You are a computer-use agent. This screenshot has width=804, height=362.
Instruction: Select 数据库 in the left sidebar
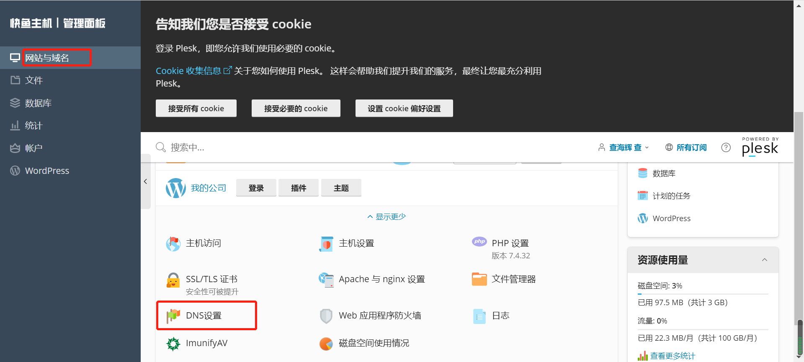click(38, 103)
